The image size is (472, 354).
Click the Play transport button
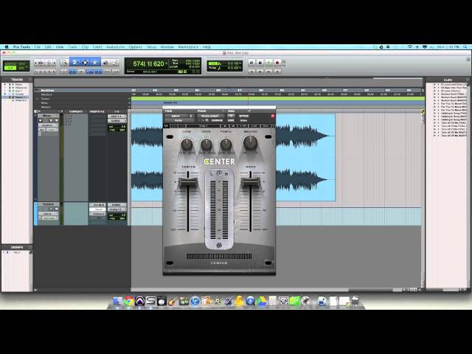268,63
